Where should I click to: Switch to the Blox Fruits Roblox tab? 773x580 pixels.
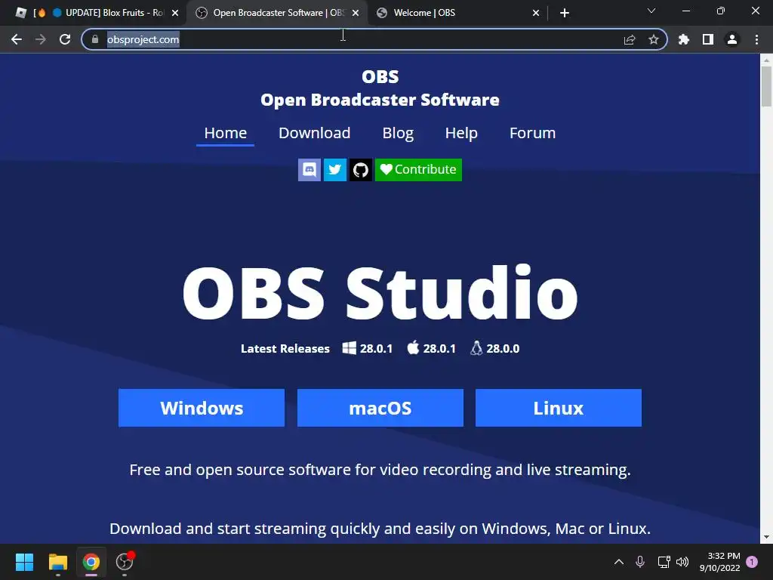click(96, 13)
